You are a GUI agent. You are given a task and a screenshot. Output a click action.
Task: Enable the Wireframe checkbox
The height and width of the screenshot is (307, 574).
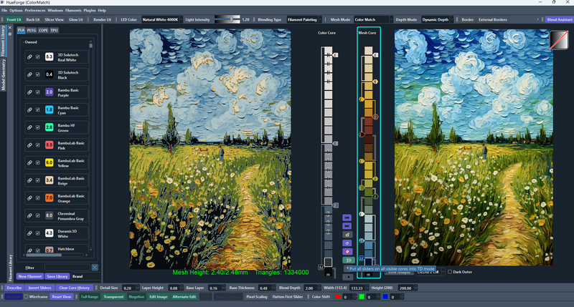[26, 296]
